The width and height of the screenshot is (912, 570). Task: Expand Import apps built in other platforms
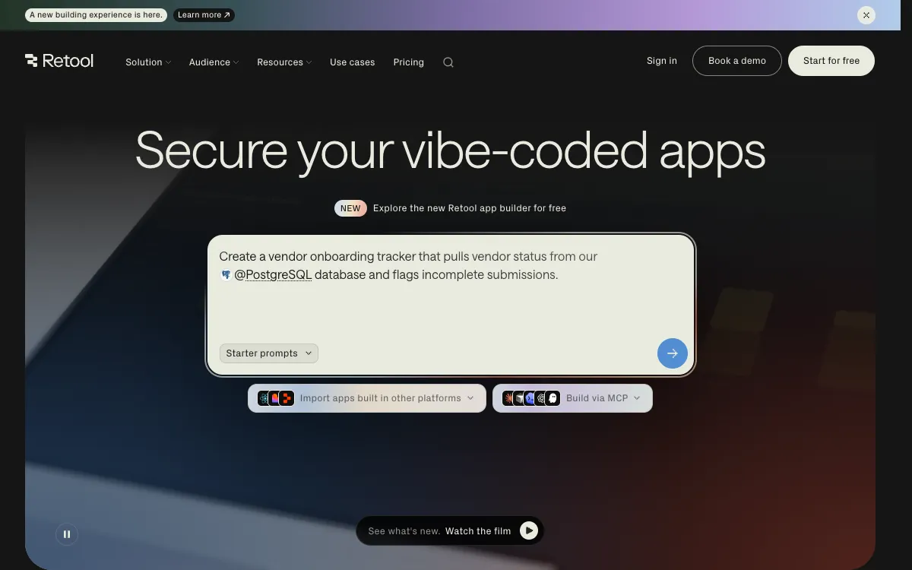(x=367, y=398)
